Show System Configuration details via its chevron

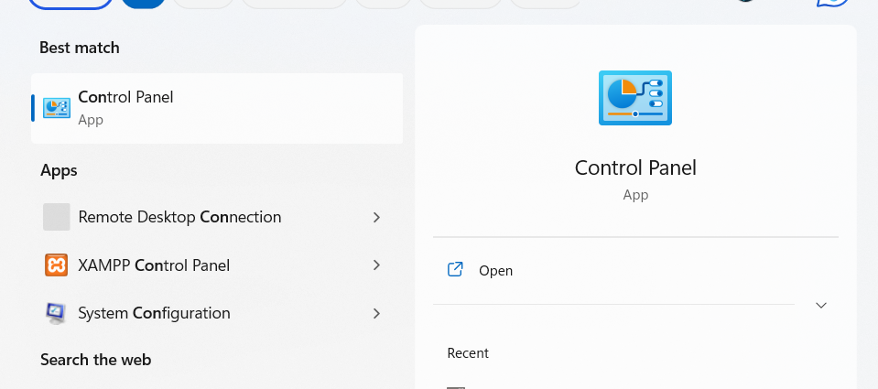pos(376,313)
